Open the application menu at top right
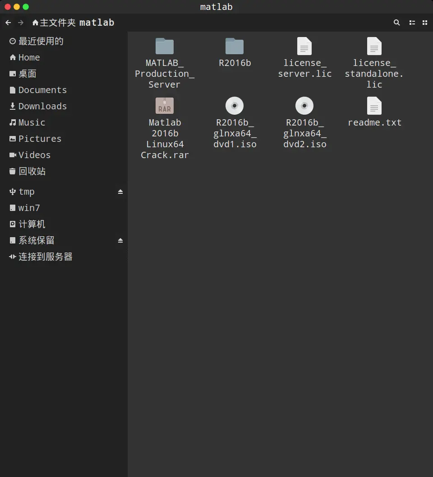433x477 pixels. click(x=425, y=23)
